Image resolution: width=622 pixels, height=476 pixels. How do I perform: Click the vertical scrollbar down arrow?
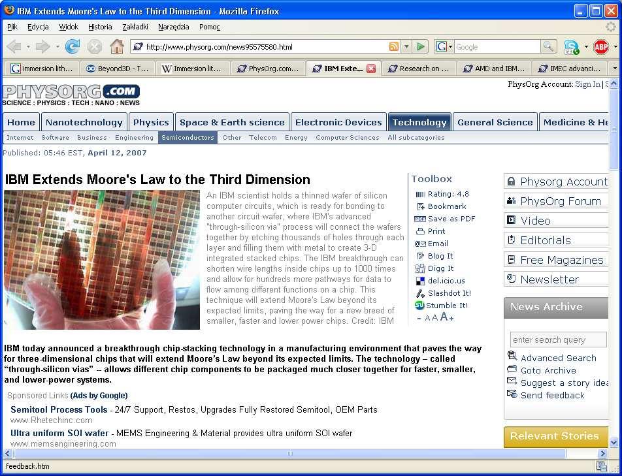click(x=614, y=442)
